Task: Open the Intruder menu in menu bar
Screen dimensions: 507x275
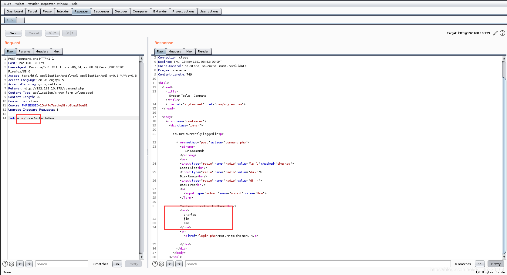Action: coord(32,4)
